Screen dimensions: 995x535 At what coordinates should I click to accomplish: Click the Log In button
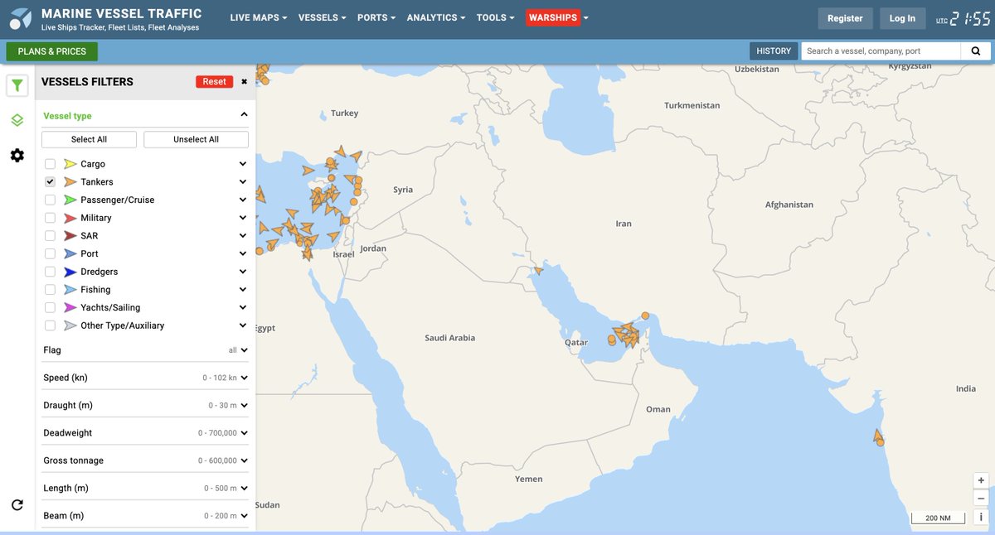pyautogui.click(x=902, y=18)
